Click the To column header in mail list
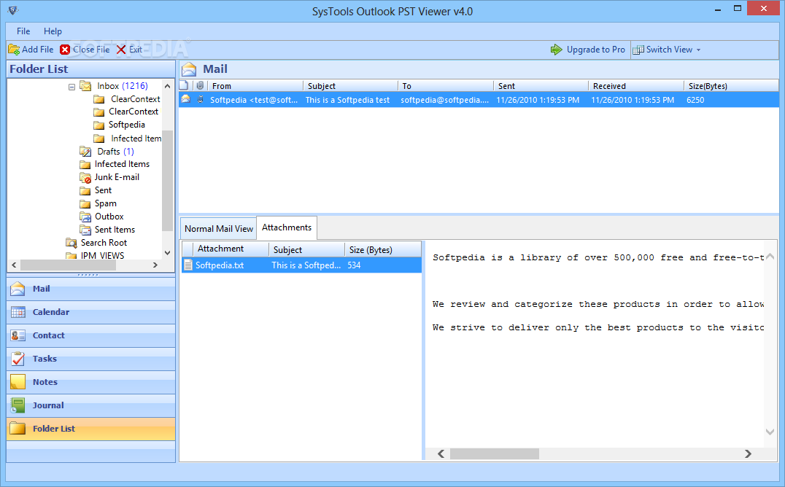The width and height of the screenshot is (785, 487). click(446, 85)
